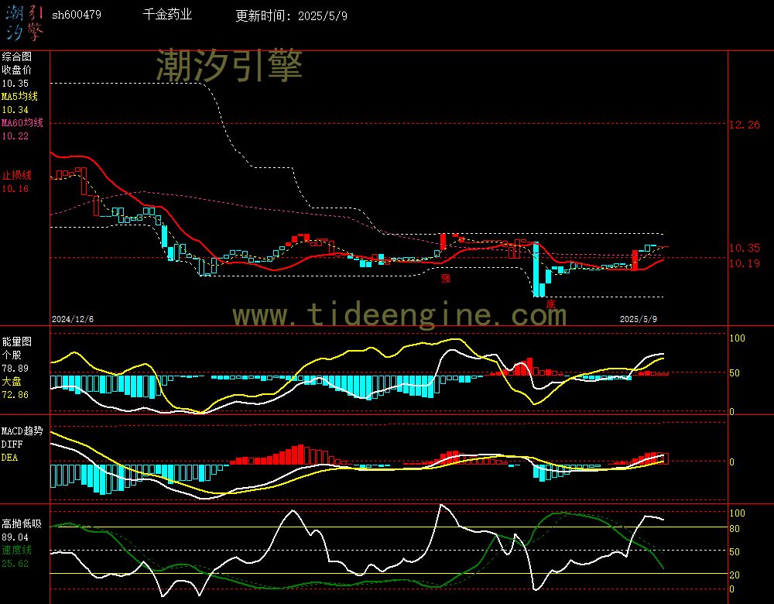
Task: Click the 100 mark on the 能量图 axis
Action: pyautogui.click(x=737, y=338)
